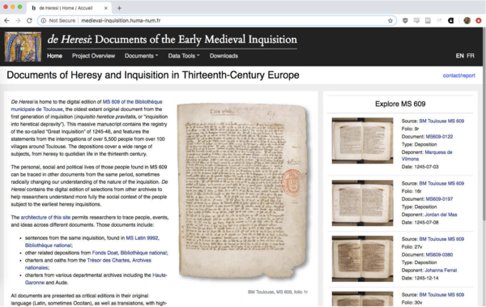Click BM Toulouse MS 609 source for folio 16r

point(441,183)
